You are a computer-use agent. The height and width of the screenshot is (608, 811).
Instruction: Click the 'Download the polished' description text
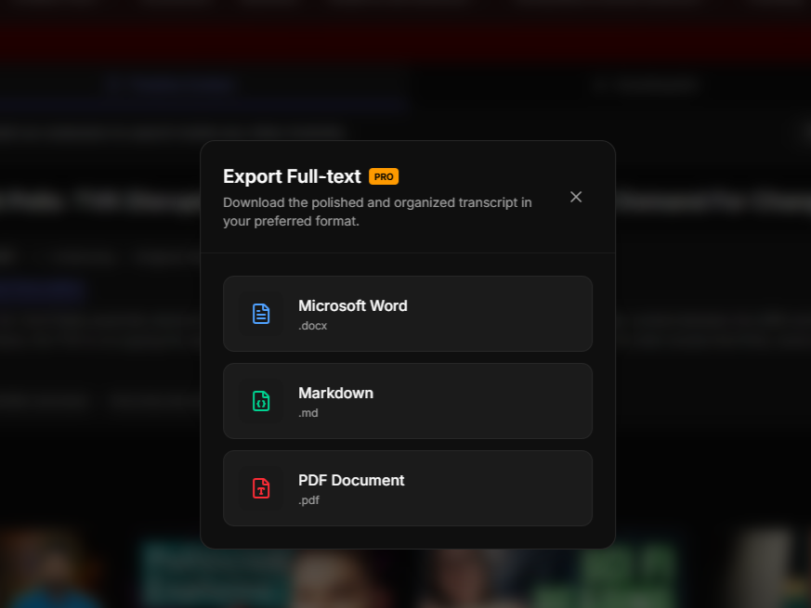pyautogui.click(x=377, y=212)
